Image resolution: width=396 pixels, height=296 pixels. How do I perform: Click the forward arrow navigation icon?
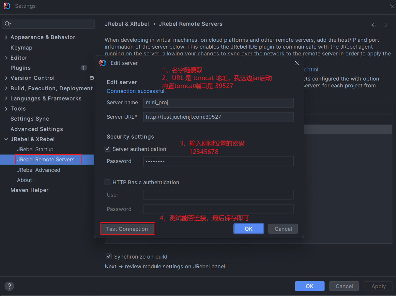click(385, 25)
